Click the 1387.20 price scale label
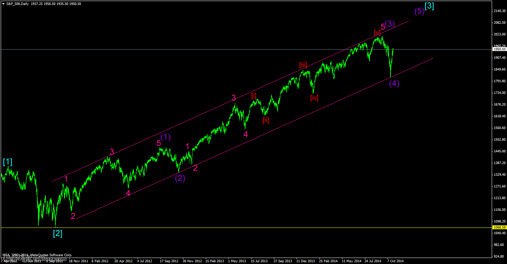The width and height of the screenshot is (507, 264). click(x=499, y=163)
